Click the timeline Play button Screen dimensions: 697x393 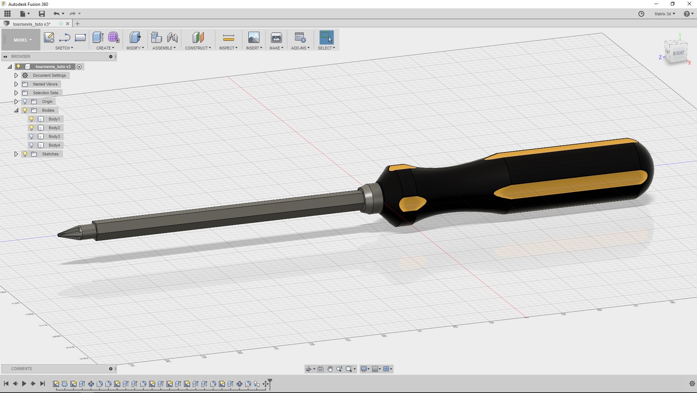[x=24, y=384]
